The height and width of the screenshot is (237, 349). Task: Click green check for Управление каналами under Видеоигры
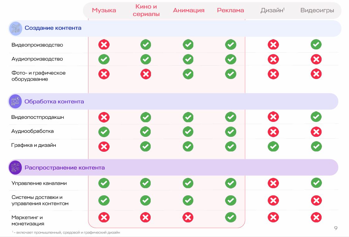(x=316, y=183)
